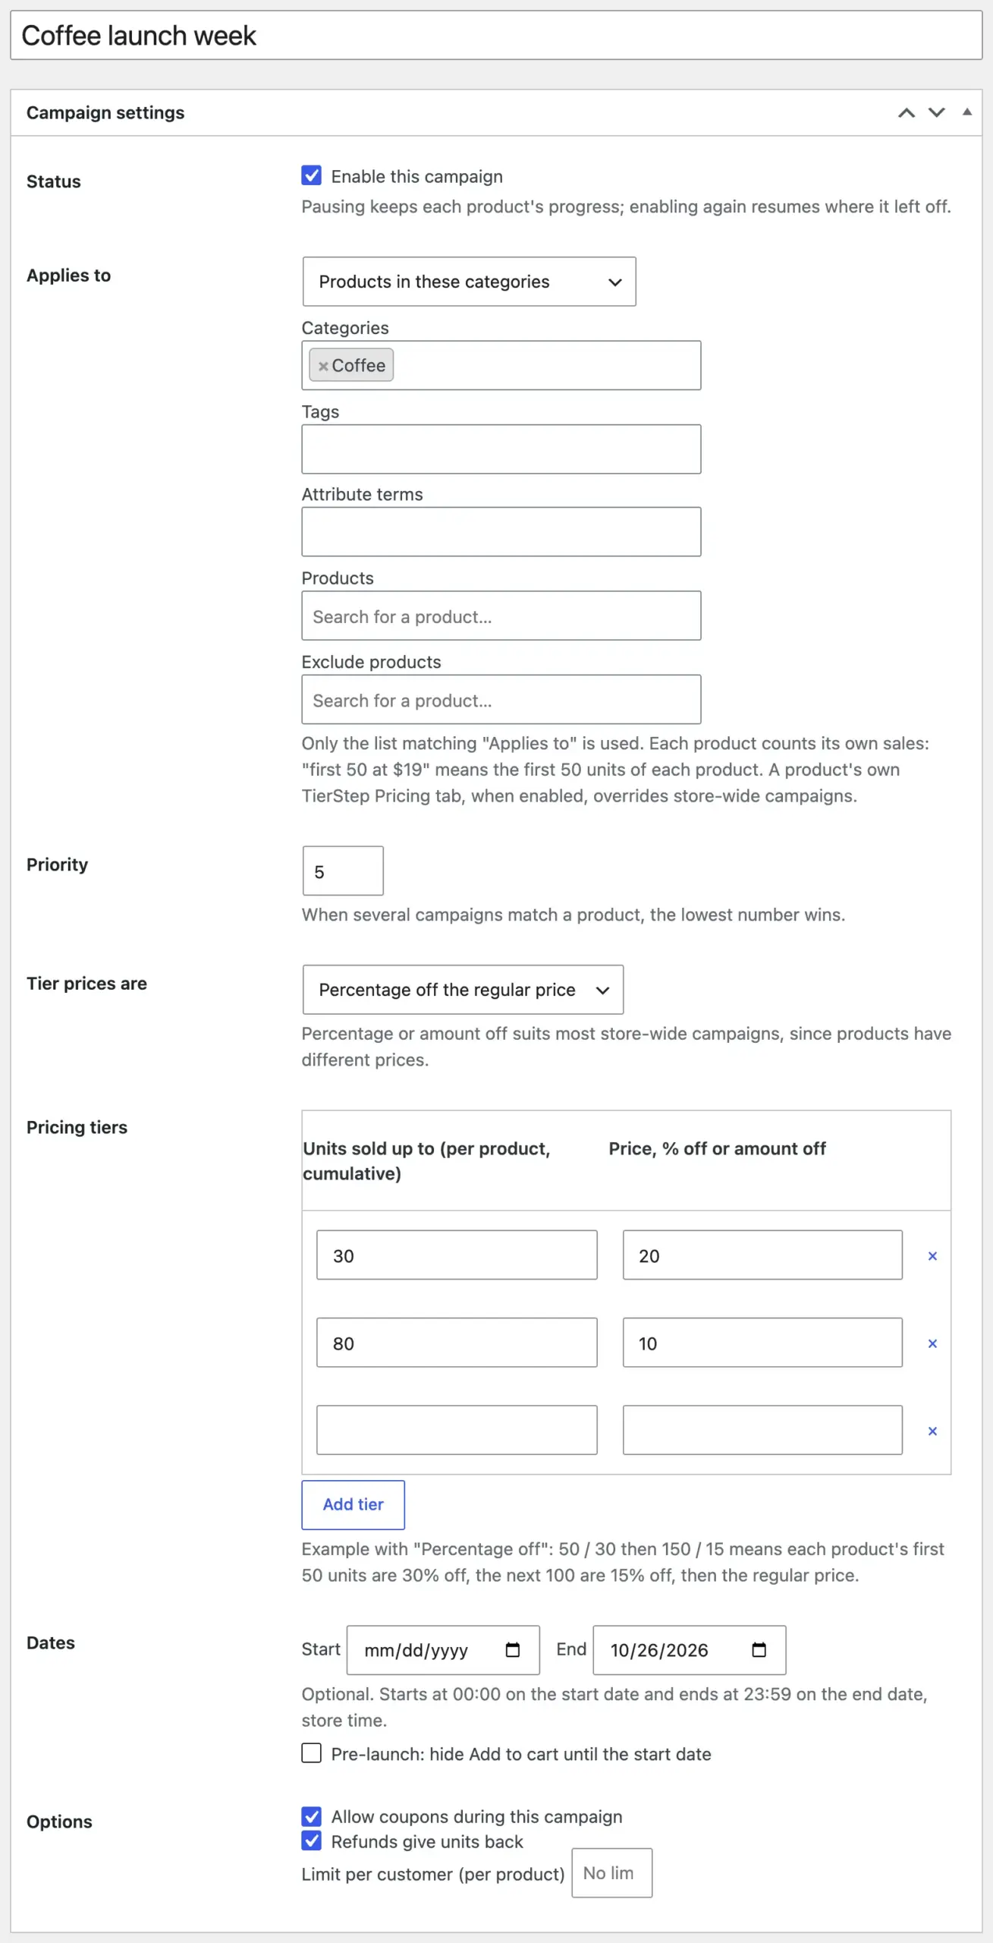Click the Exclude products search field

501,700
